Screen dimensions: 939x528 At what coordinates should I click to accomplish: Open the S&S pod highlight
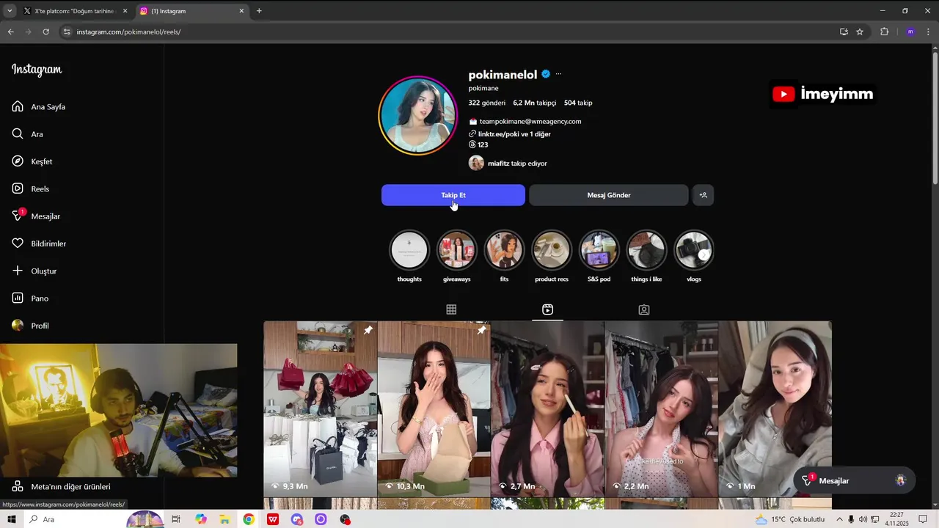point(599,257)
